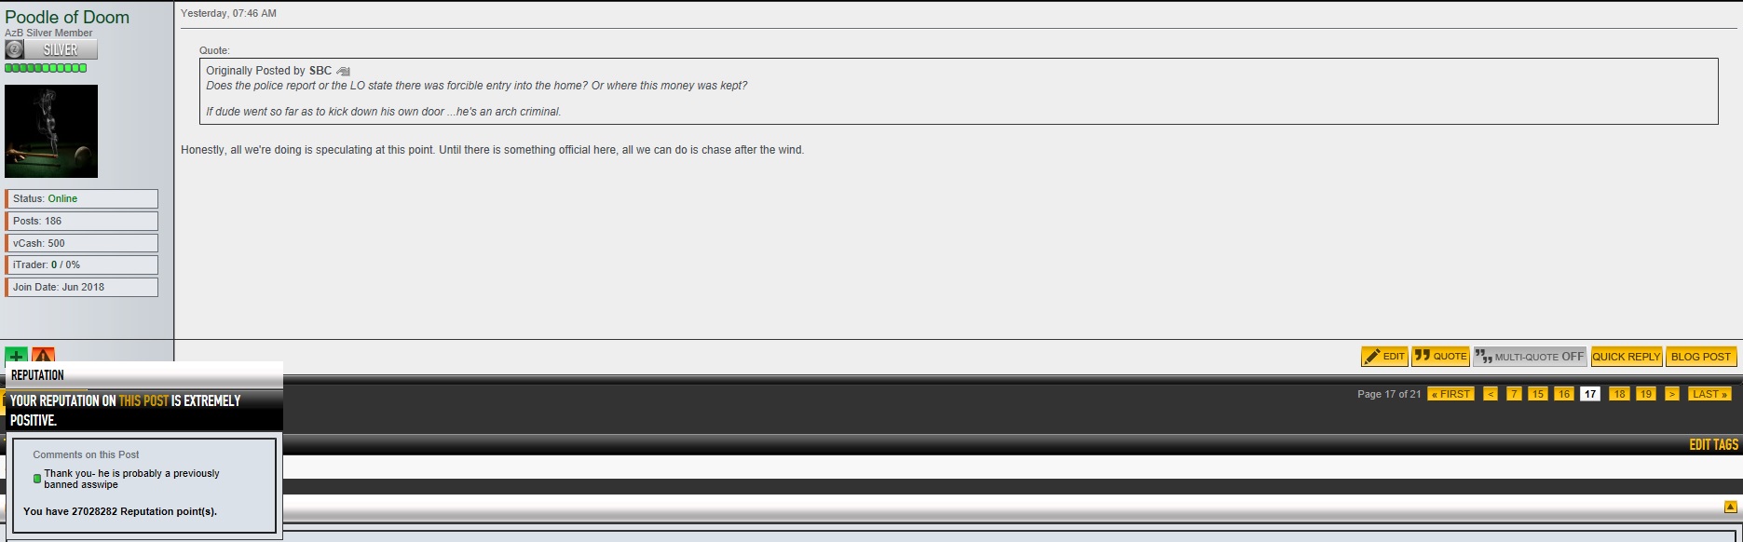Screen dimensions: 1743x542
Task: Report this post via the warning triangle icon
Action: coord(44,356)
